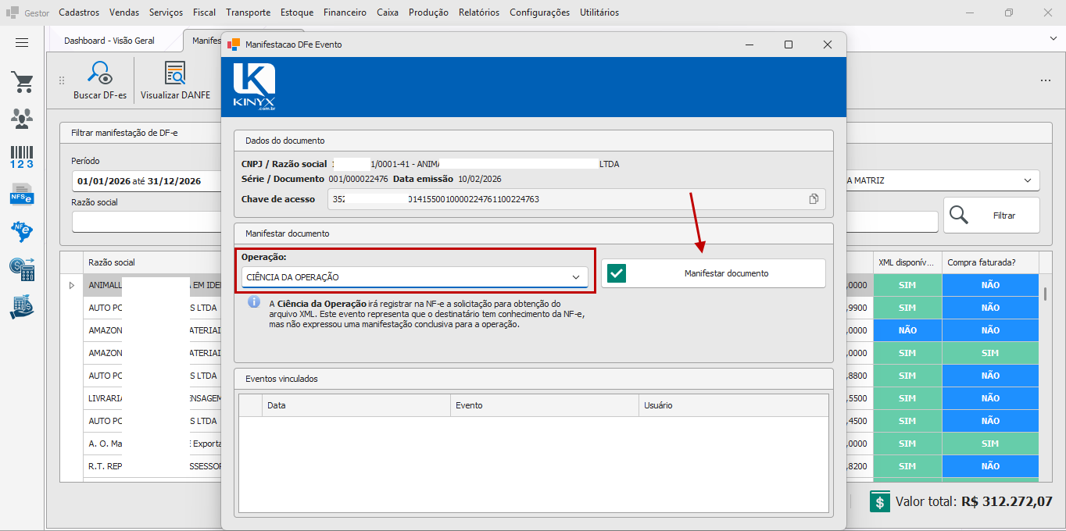The height and width of the screenshot is (531, 1066).
Task: Click the Valor total R$ 312.272,07 text
Action: pos(974,501)
